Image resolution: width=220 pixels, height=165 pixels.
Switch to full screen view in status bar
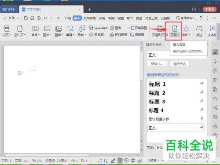click(99, 161)
